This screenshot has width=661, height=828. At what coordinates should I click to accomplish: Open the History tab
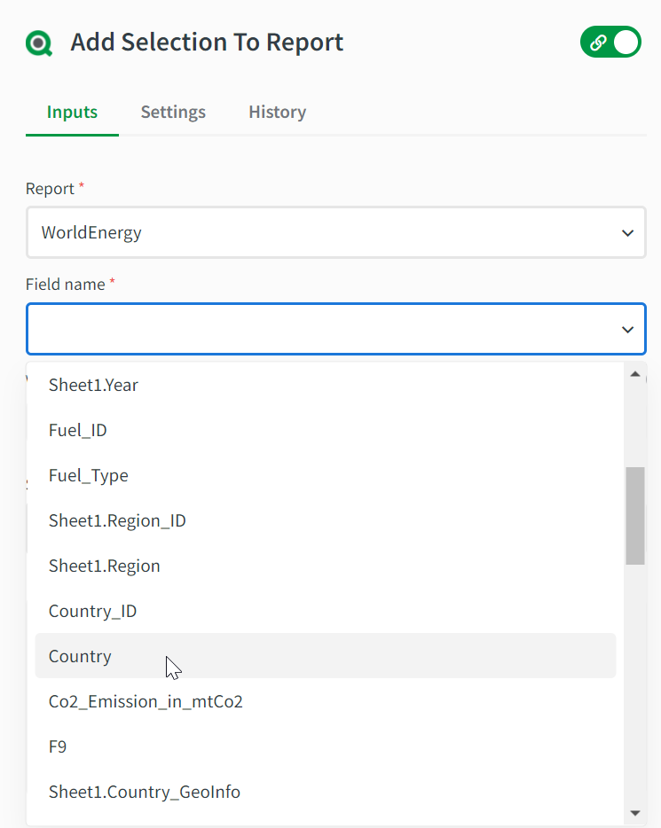tap(277, 112)
